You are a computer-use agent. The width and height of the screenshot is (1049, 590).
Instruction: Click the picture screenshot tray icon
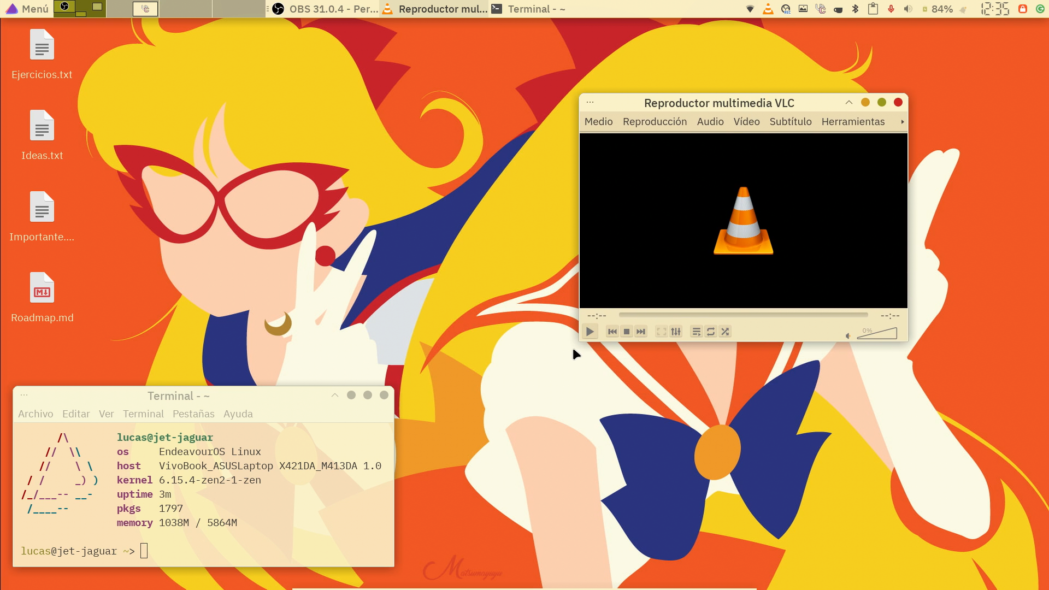click(x=803, y=9)
